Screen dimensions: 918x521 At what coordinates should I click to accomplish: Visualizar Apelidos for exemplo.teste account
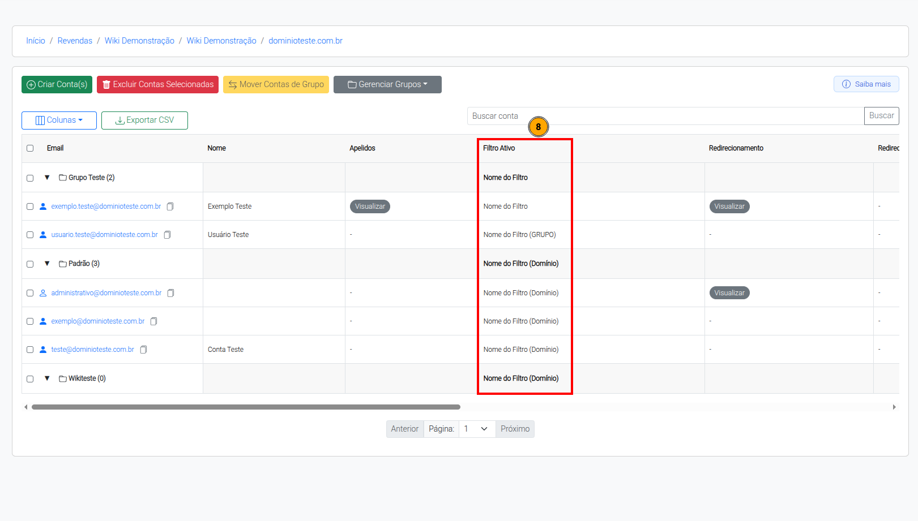tap(370, 206)
